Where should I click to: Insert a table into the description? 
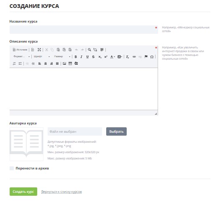click(x=70, y=63)
